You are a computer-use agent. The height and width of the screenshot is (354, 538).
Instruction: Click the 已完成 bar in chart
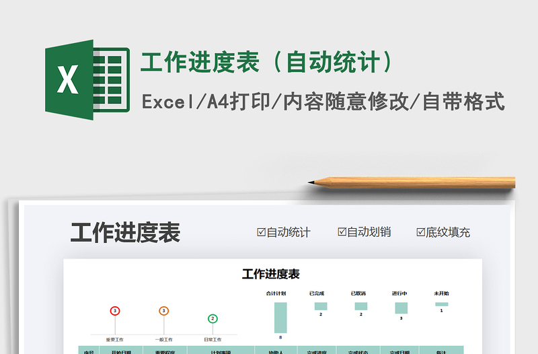[x=321, y=306]
